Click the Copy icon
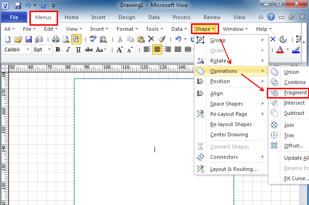309x205 pixels. point(130,39)
